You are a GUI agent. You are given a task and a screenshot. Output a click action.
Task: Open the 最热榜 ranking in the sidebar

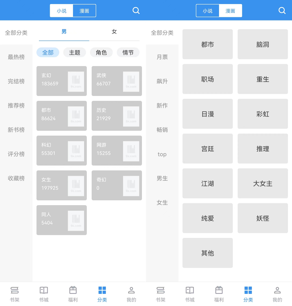16,57
